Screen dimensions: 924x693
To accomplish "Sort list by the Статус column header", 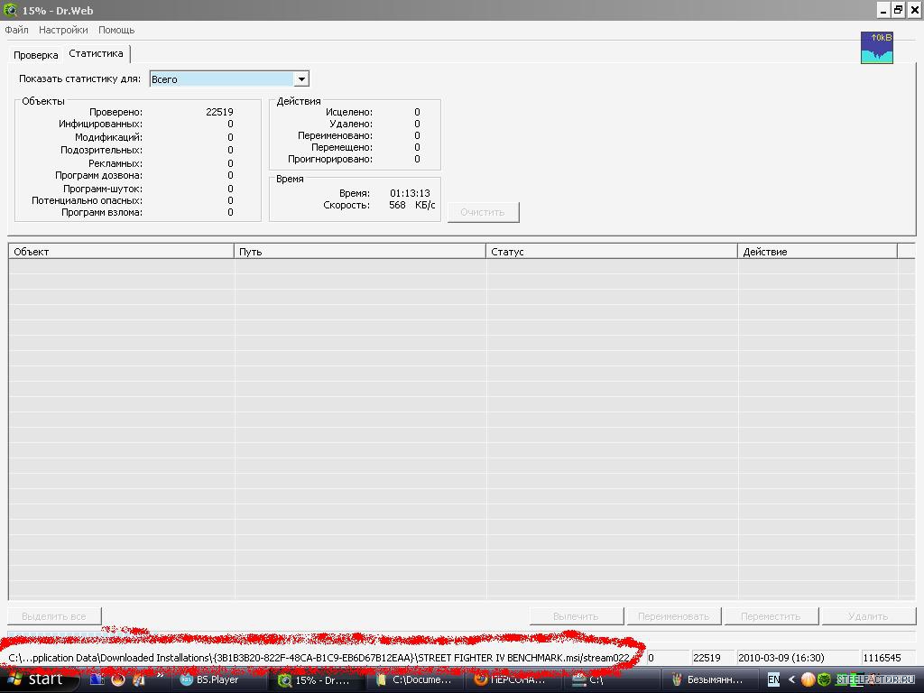I will click(x=611, y=252).
